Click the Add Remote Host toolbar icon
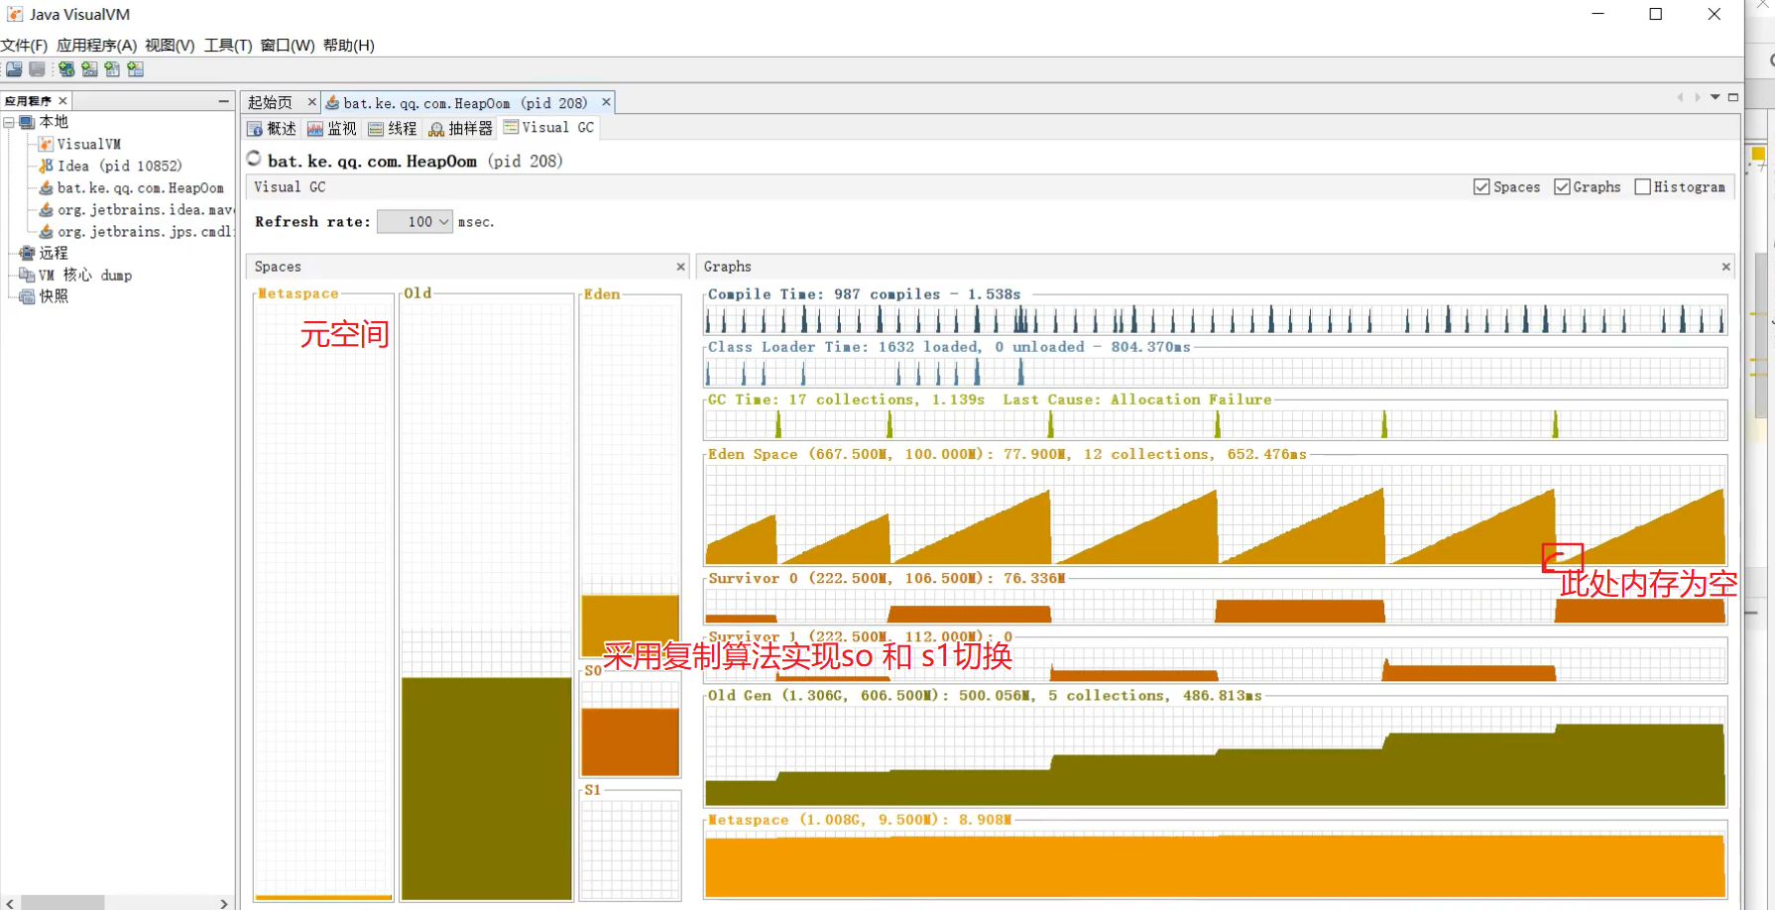 pos(66,69)
